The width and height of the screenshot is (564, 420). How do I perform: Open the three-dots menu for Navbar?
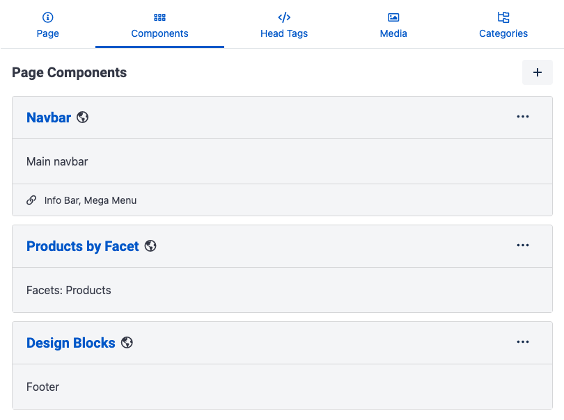click(x=523, y=116)
